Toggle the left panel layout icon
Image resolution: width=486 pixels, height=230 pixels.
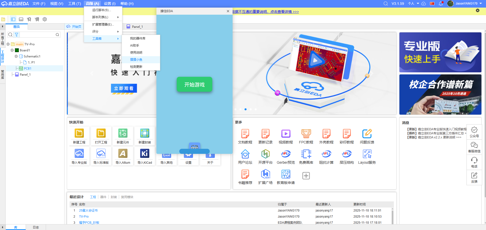click(x=13, y=19)
